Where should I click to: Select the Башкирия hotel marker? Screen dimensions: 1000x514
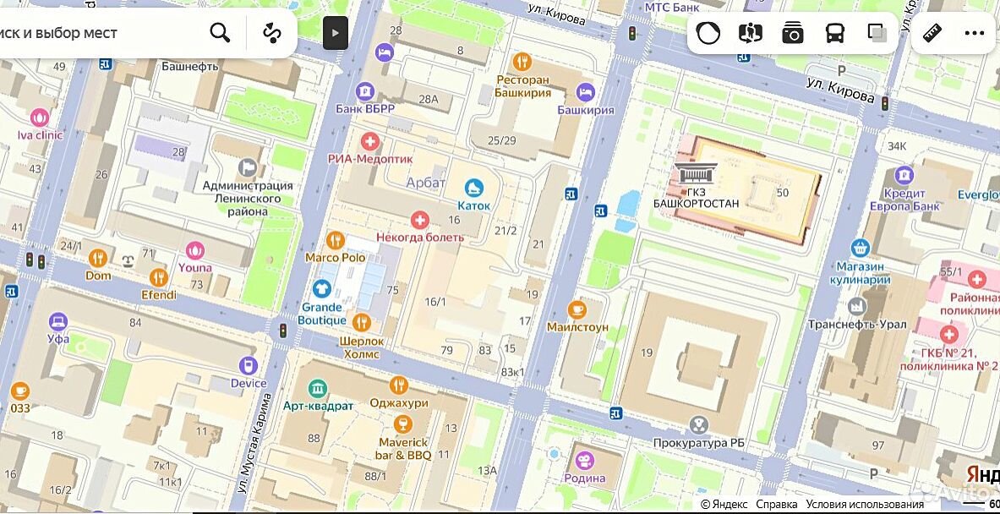coord(585,92)
